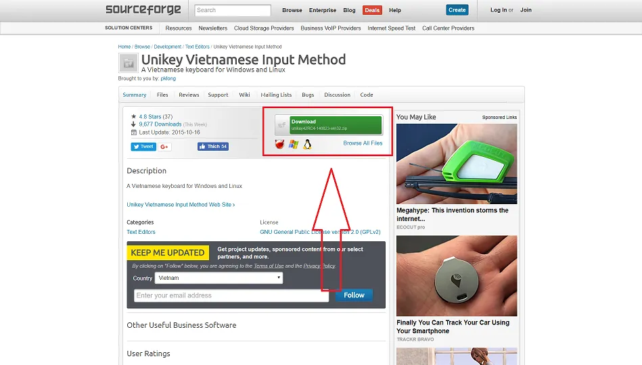Click the FreeBSD platform icon
Image resolution: width=642 pixels, height=365 pixels.
[279, 144]
